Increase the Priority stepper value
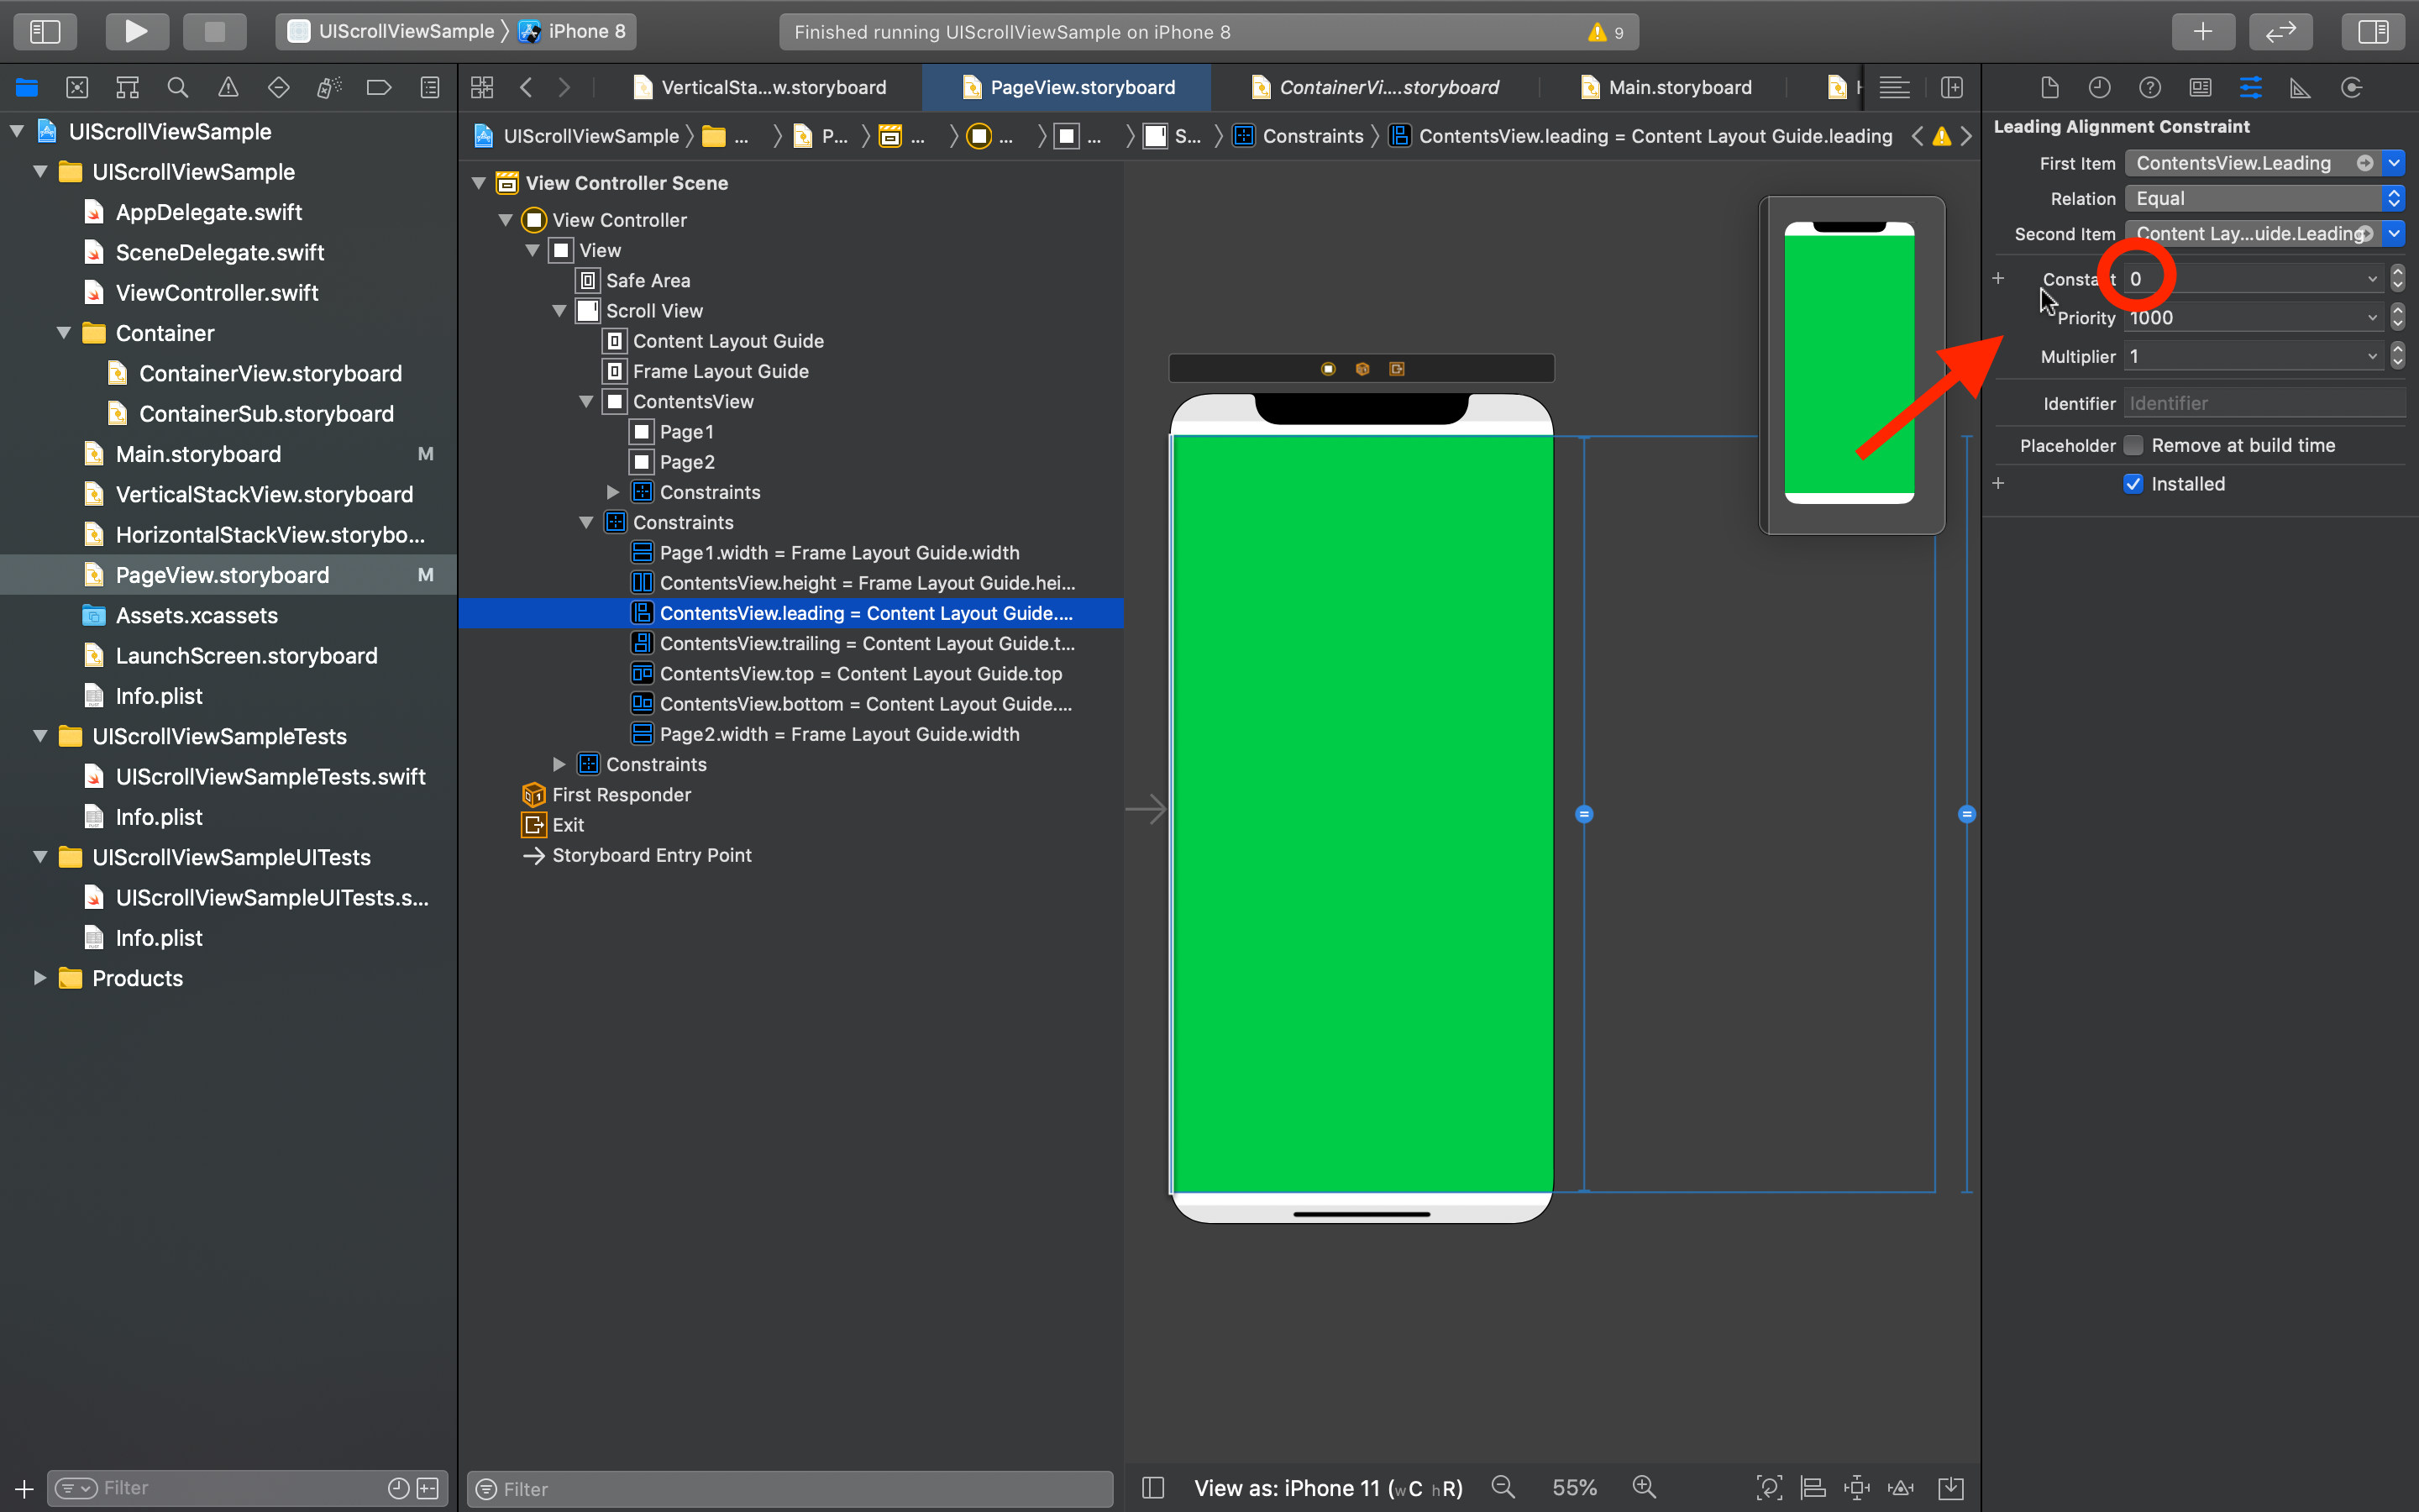The width and height of the screenshot is (2419, 1512). click(x=2397, y=311)
